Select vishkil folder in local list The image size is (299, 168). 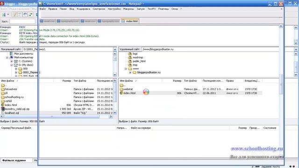pyautogui.click(x=8, y=101)
